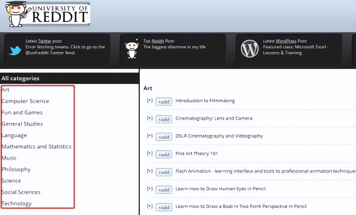
Task: Open the top Reddit post link
Action: tap(174, 47)
